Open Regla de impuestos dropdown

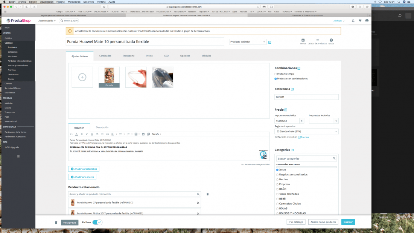[x=306, y=131]
